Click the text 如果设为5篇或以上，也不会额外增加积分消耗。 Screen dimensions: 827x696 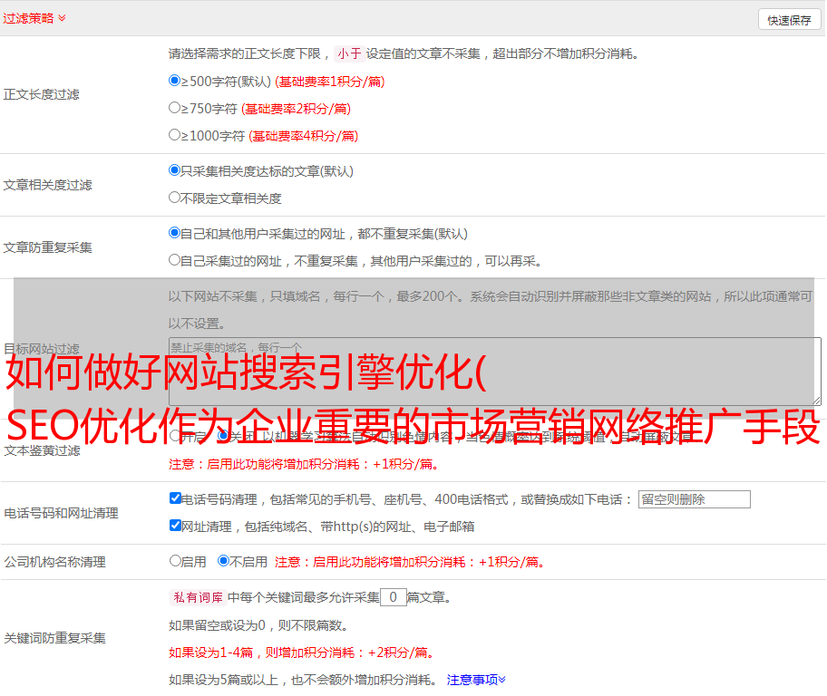point(303,680)
